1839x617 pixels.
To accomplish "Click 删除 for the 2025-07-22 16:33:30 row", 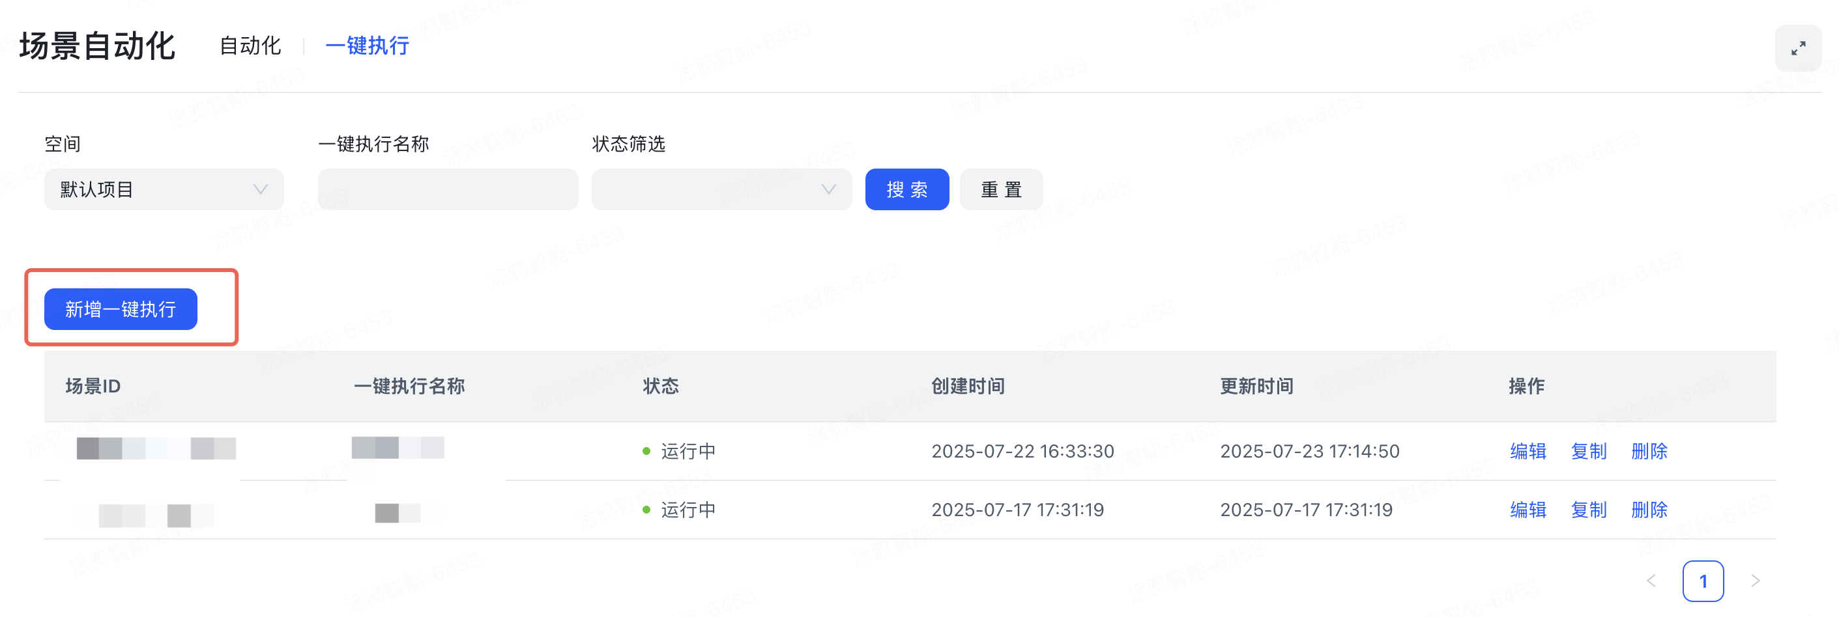I will click(x=1649, y=451).
